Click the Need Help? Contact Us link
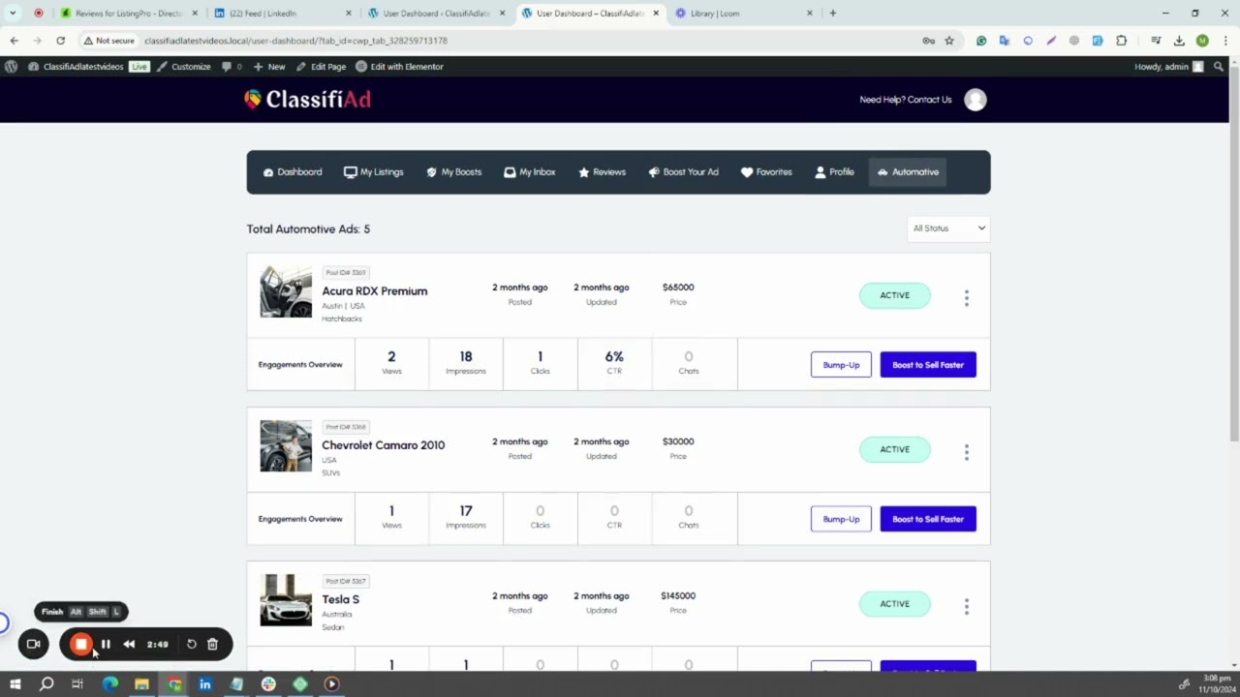 pos(905,100)
